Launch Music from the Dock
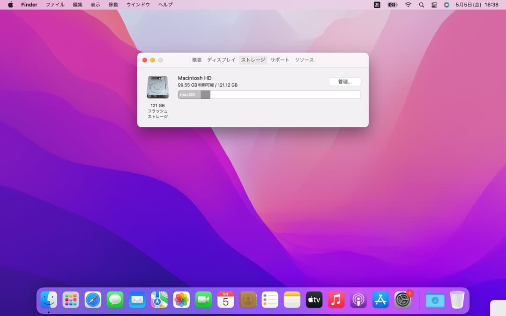 (x=336, y=300)
